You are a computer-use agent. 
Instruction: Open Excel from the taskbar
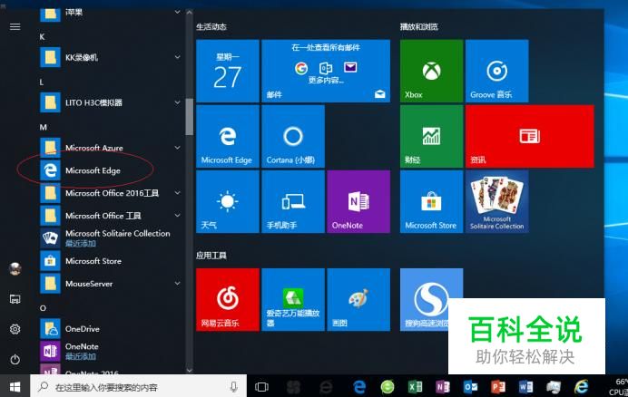click(x=415, y=387)
